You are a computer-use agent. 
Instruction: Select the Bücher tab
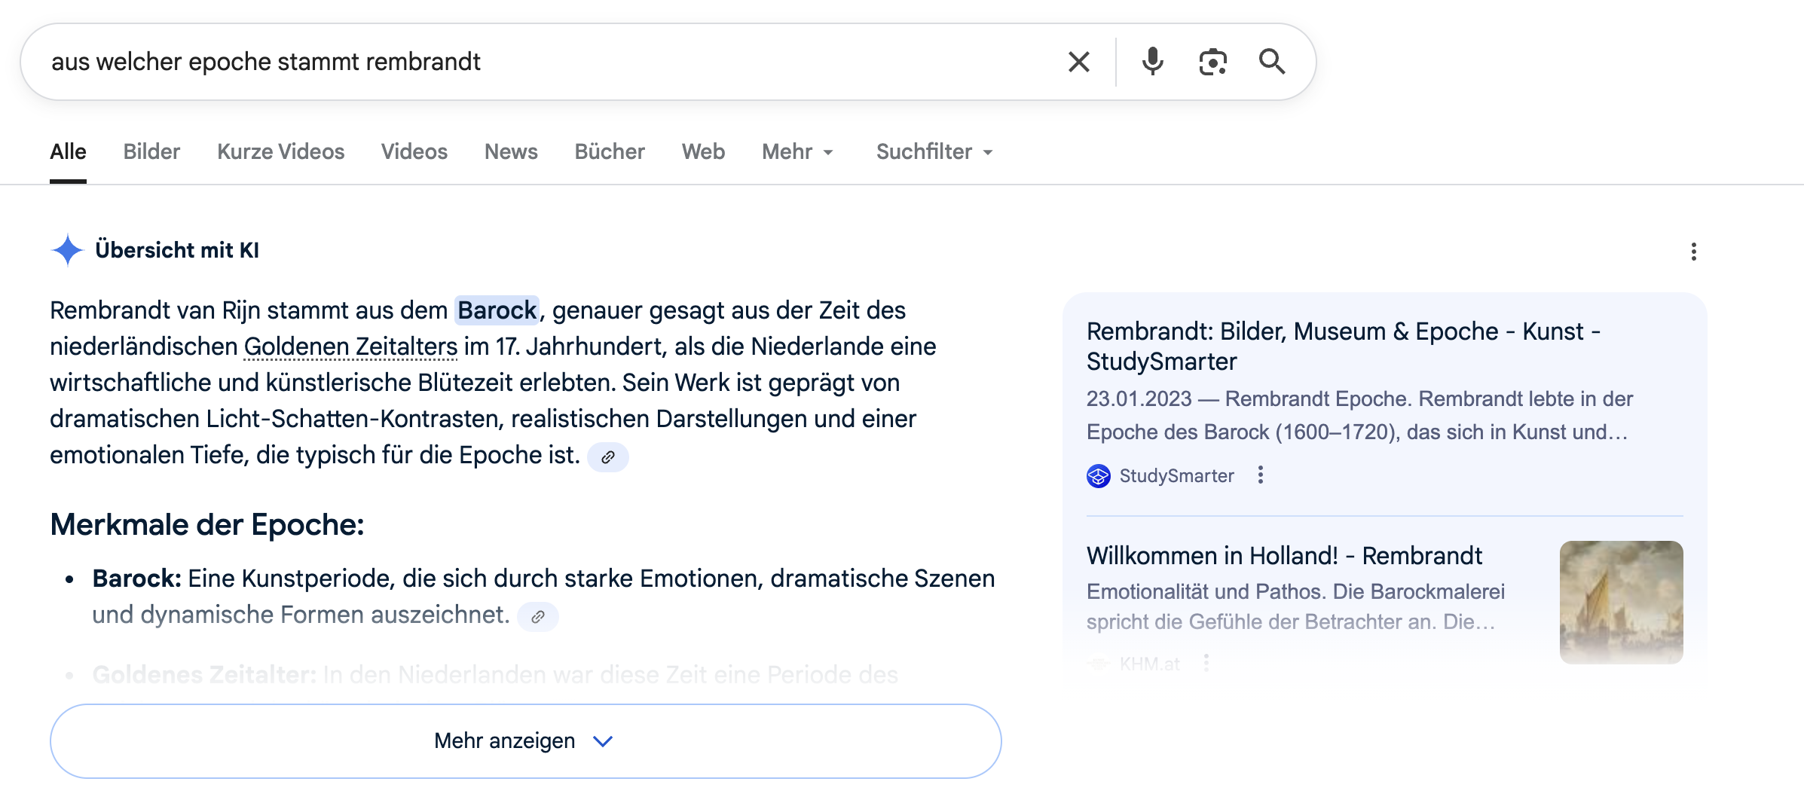click(x=609, y=151)
